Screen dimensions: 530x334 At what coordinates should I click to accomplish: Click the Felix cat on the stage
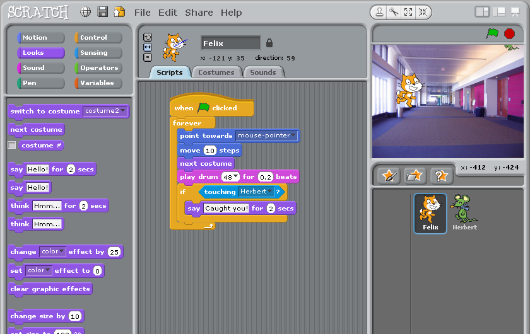pos(409,90)
